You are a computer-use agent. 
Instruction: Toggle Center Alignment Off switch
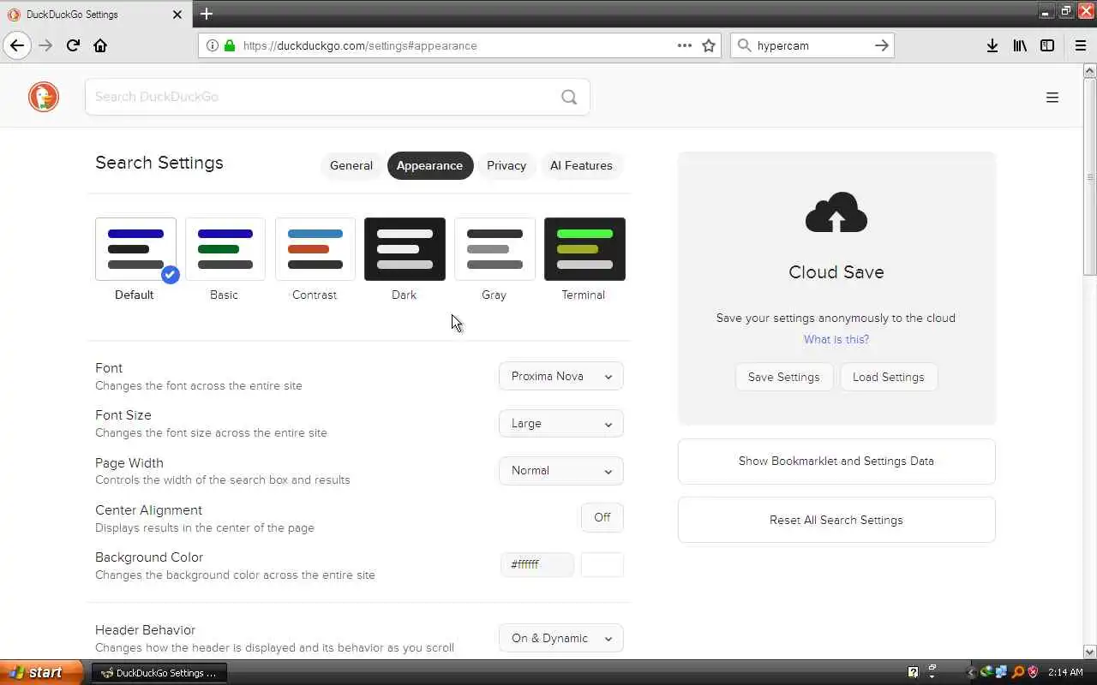(x=602, y=517)
